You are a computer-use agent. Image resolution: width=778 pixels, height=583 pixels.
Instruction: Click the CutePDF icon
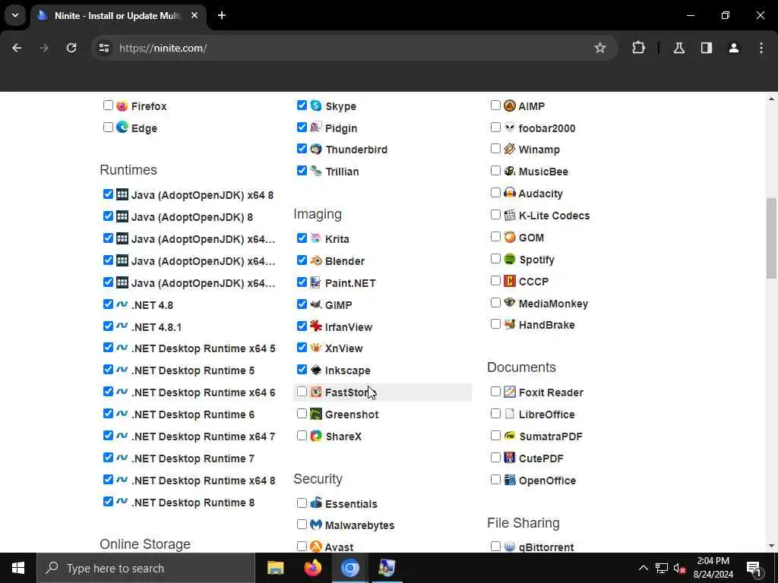[x=510, y=458]
